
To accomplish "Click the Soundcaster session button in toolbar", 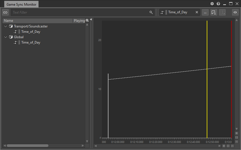I will (214, 12).
